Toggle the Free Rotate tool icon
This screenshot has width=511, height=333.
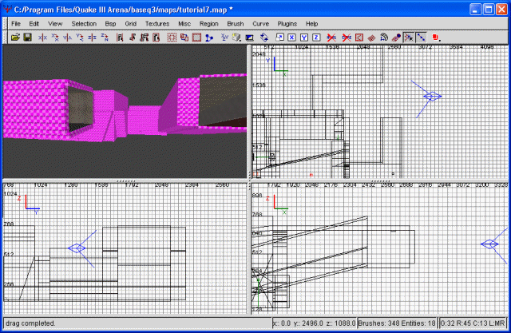pos(264,38)
